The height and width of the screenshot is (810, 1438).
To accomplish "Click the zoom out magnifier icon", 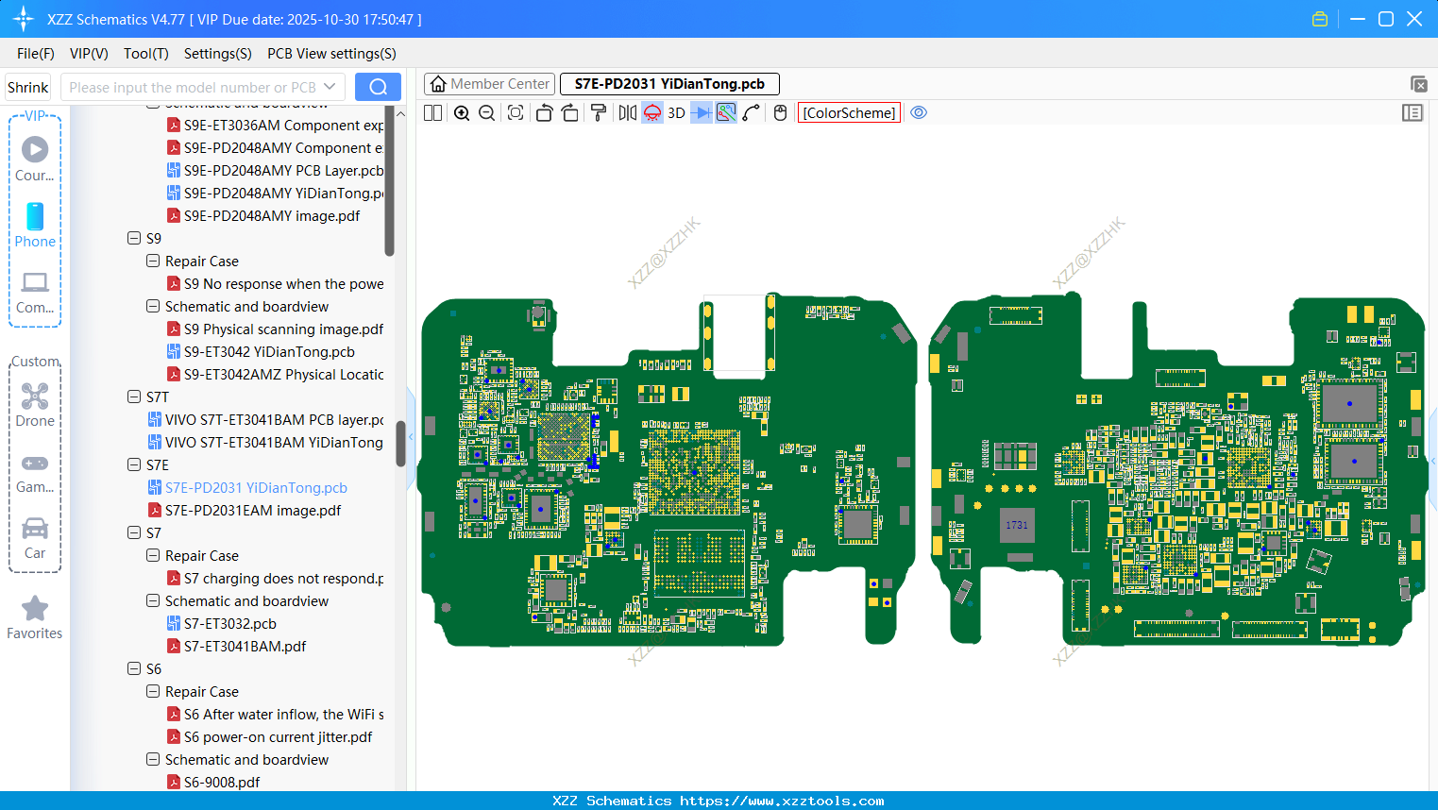I will click(x=487, y=113).
